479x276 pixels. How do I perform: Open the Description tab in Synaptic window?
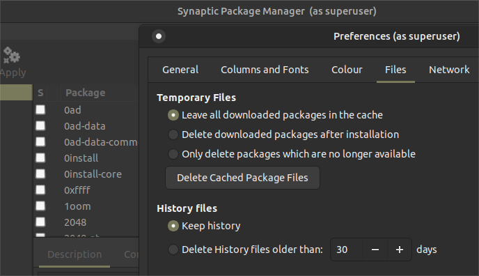coord(74,254)
